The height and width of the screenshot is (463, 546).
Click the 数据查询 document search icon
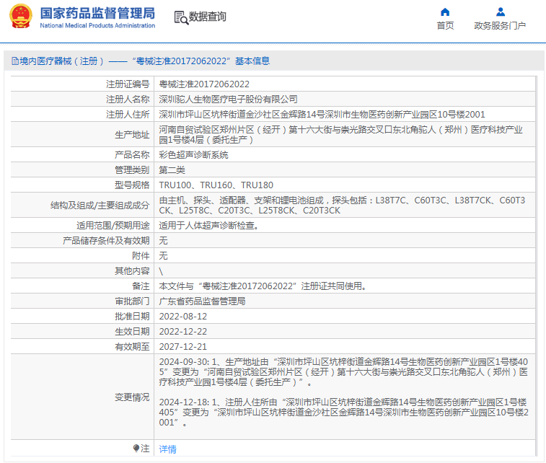pyautogui.click(x=180, y=17)
